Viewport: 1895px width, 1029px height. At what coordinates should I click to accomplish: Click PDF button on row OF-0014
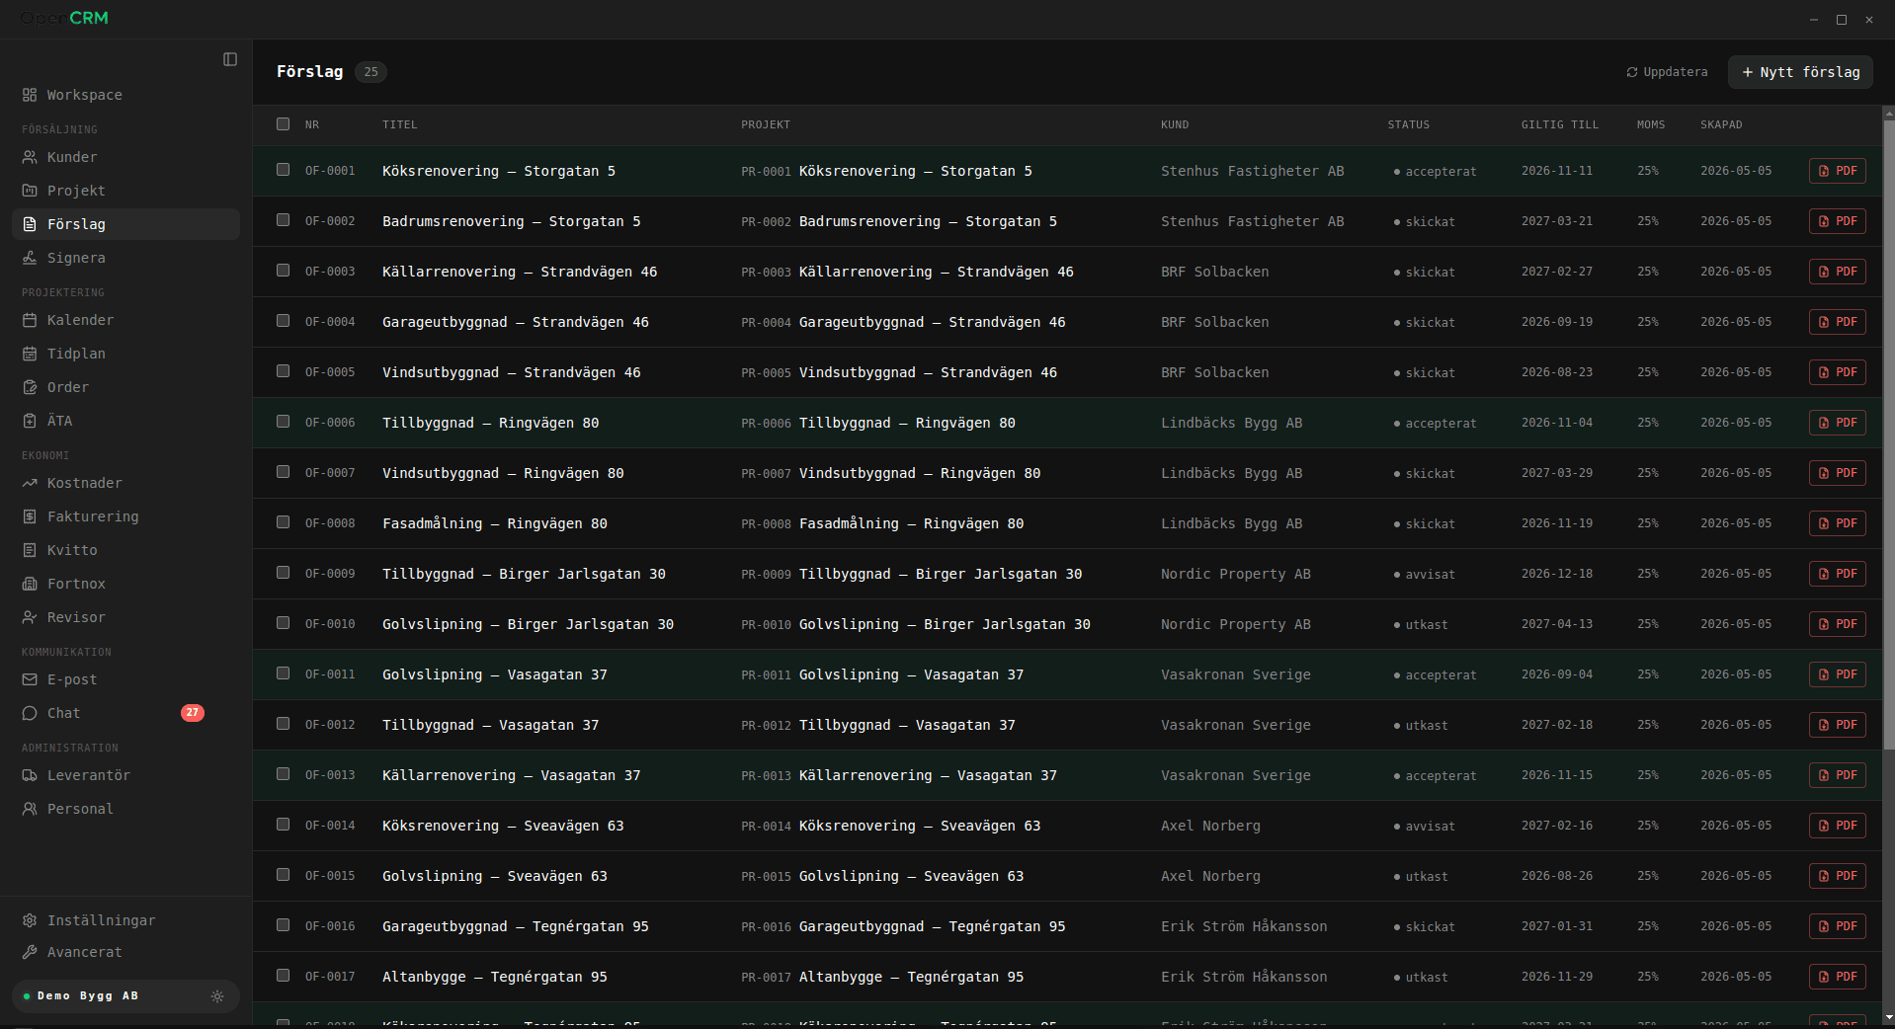pyautogui.click(x=1838, y=826)
